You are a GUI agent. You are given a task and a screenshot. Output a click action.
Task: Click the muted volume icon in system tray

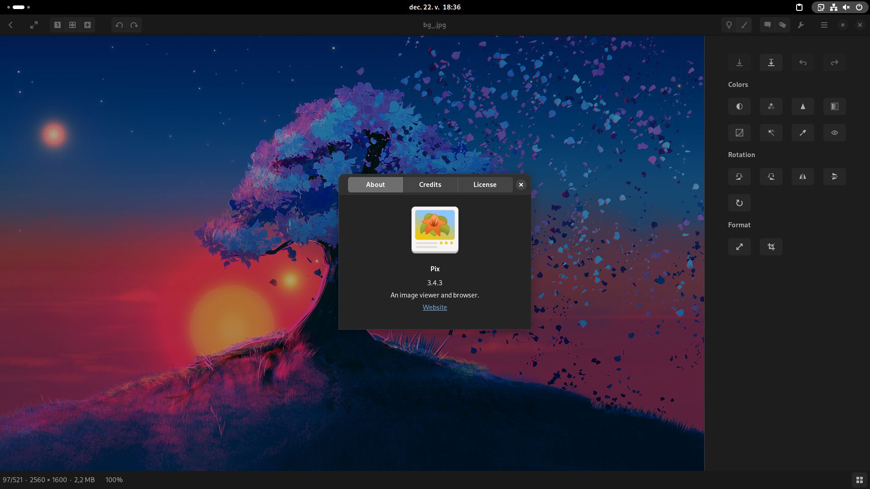tap(846, 7)
